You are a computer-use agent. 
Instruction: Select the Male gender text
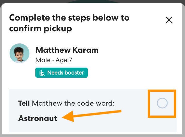coord(43,60)
